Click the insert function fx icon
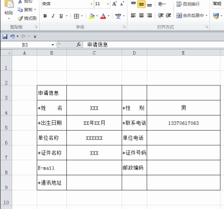Screen dimensions: 224x209 coord(79,45)
